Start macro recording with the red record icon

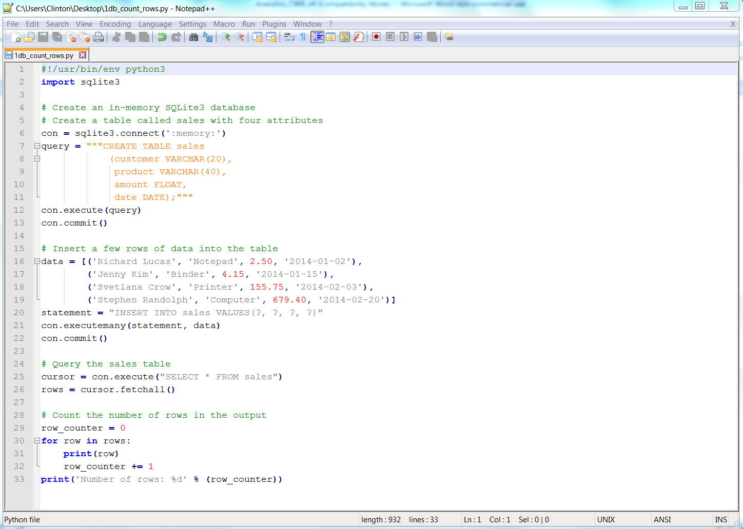(x=376, y=36)
